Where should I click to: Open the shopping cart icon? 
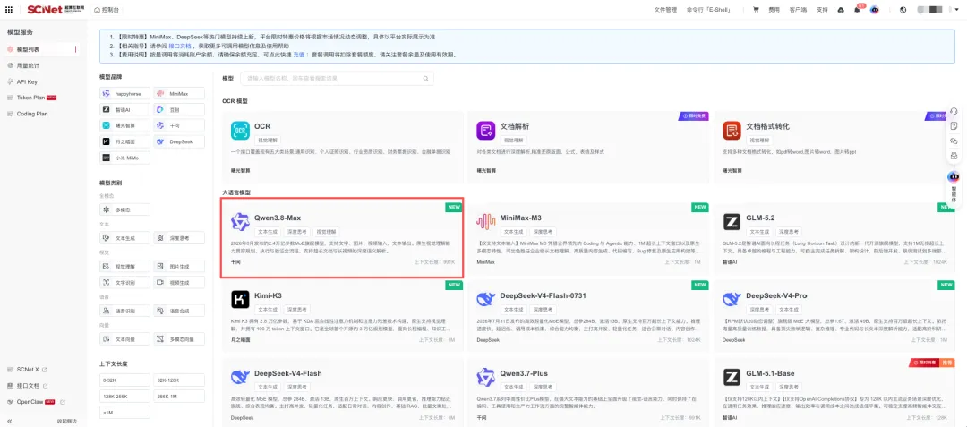tap(756, 10)
